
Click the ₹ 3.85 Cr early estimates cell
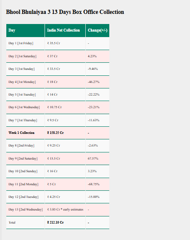click(65, 210)
